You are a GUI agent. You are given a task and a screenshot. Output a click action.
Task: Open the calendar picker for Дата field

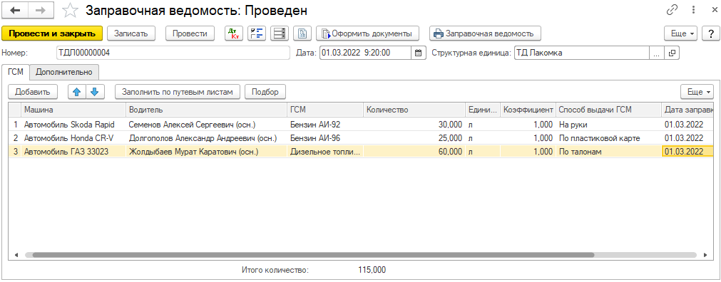pyautogui.click(x=418, y=53)
